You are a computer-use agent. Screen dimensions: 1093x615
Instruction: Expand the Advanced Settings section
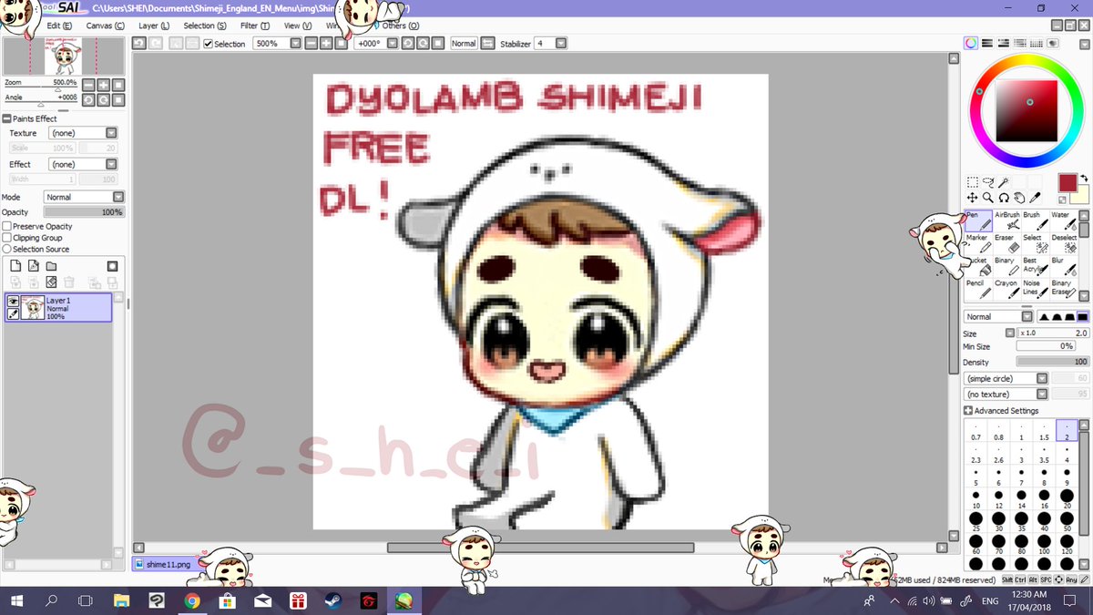968,411
